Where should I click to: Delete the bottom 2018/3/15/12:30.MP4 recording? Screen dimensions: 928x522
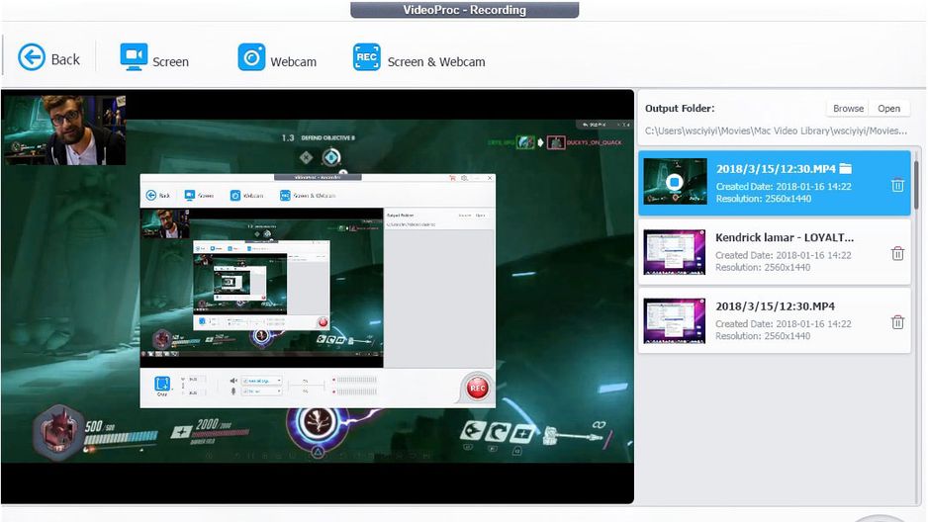click(897, 322)
